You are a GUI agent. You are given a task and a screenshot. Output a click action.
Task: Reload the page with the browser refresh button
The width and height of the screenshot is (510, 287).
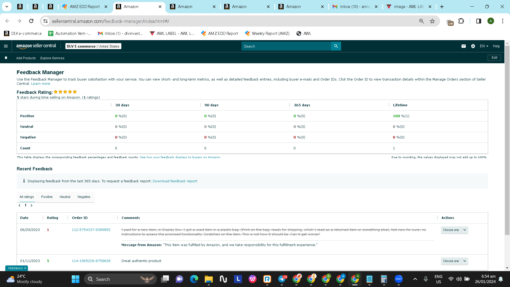[31, 21]
